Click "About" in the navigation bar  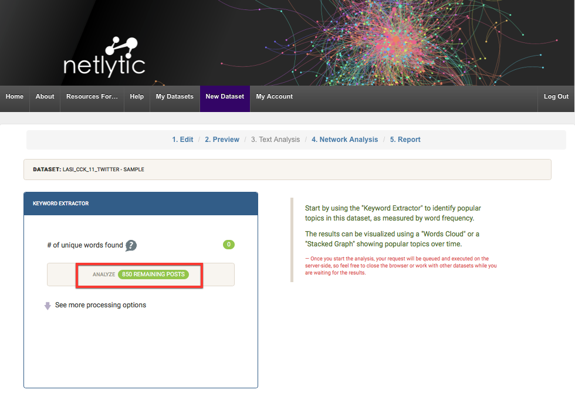point(45,96)
